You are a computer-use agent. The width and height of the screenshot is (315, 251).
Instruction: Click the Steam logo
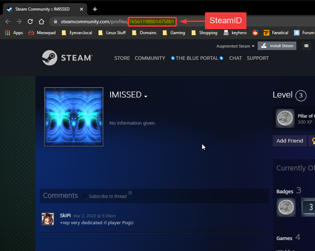coord(67,58)
